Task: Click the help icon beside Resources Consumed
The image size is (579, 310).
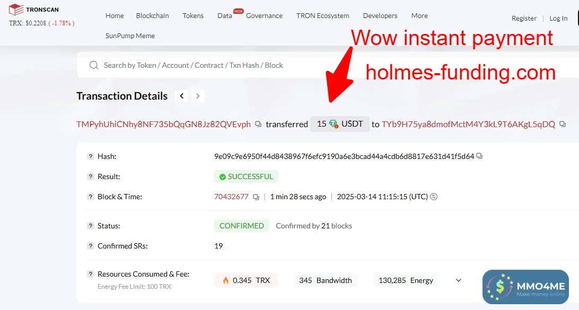Action: [91, 274]
